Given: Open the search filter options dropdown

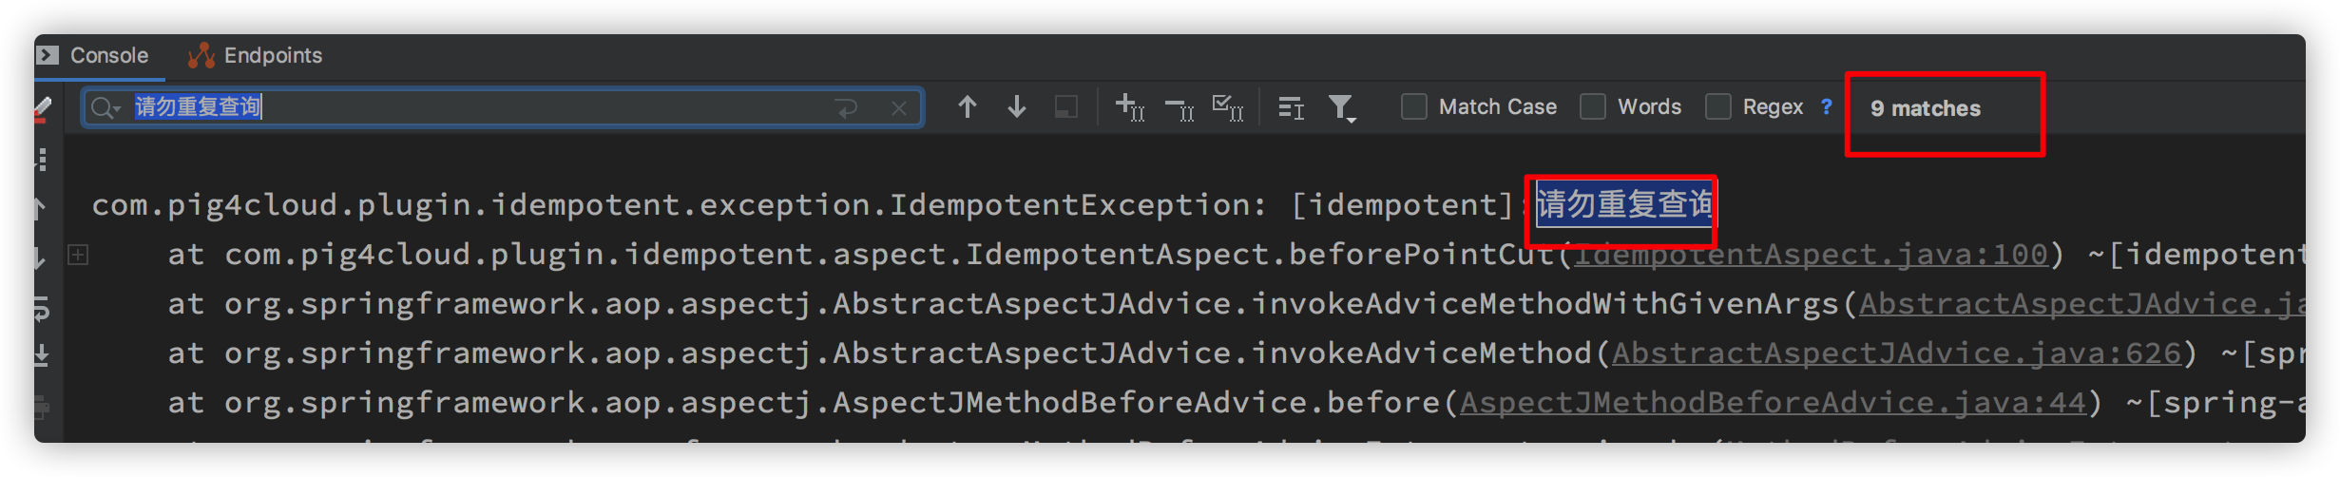Looking at the screenshot, I should [1342, 108].
